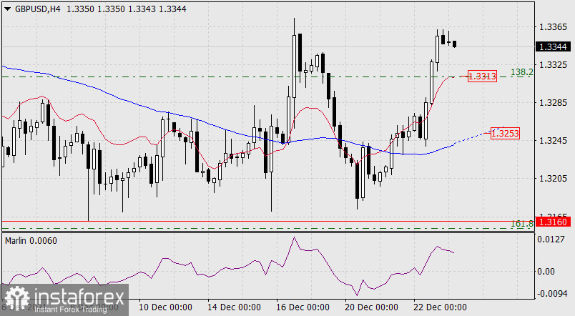Viewport: 575px width, 316px height.
Task: Click the triangle arrow beside GBPUSD,H4
Action: [7, 8]
